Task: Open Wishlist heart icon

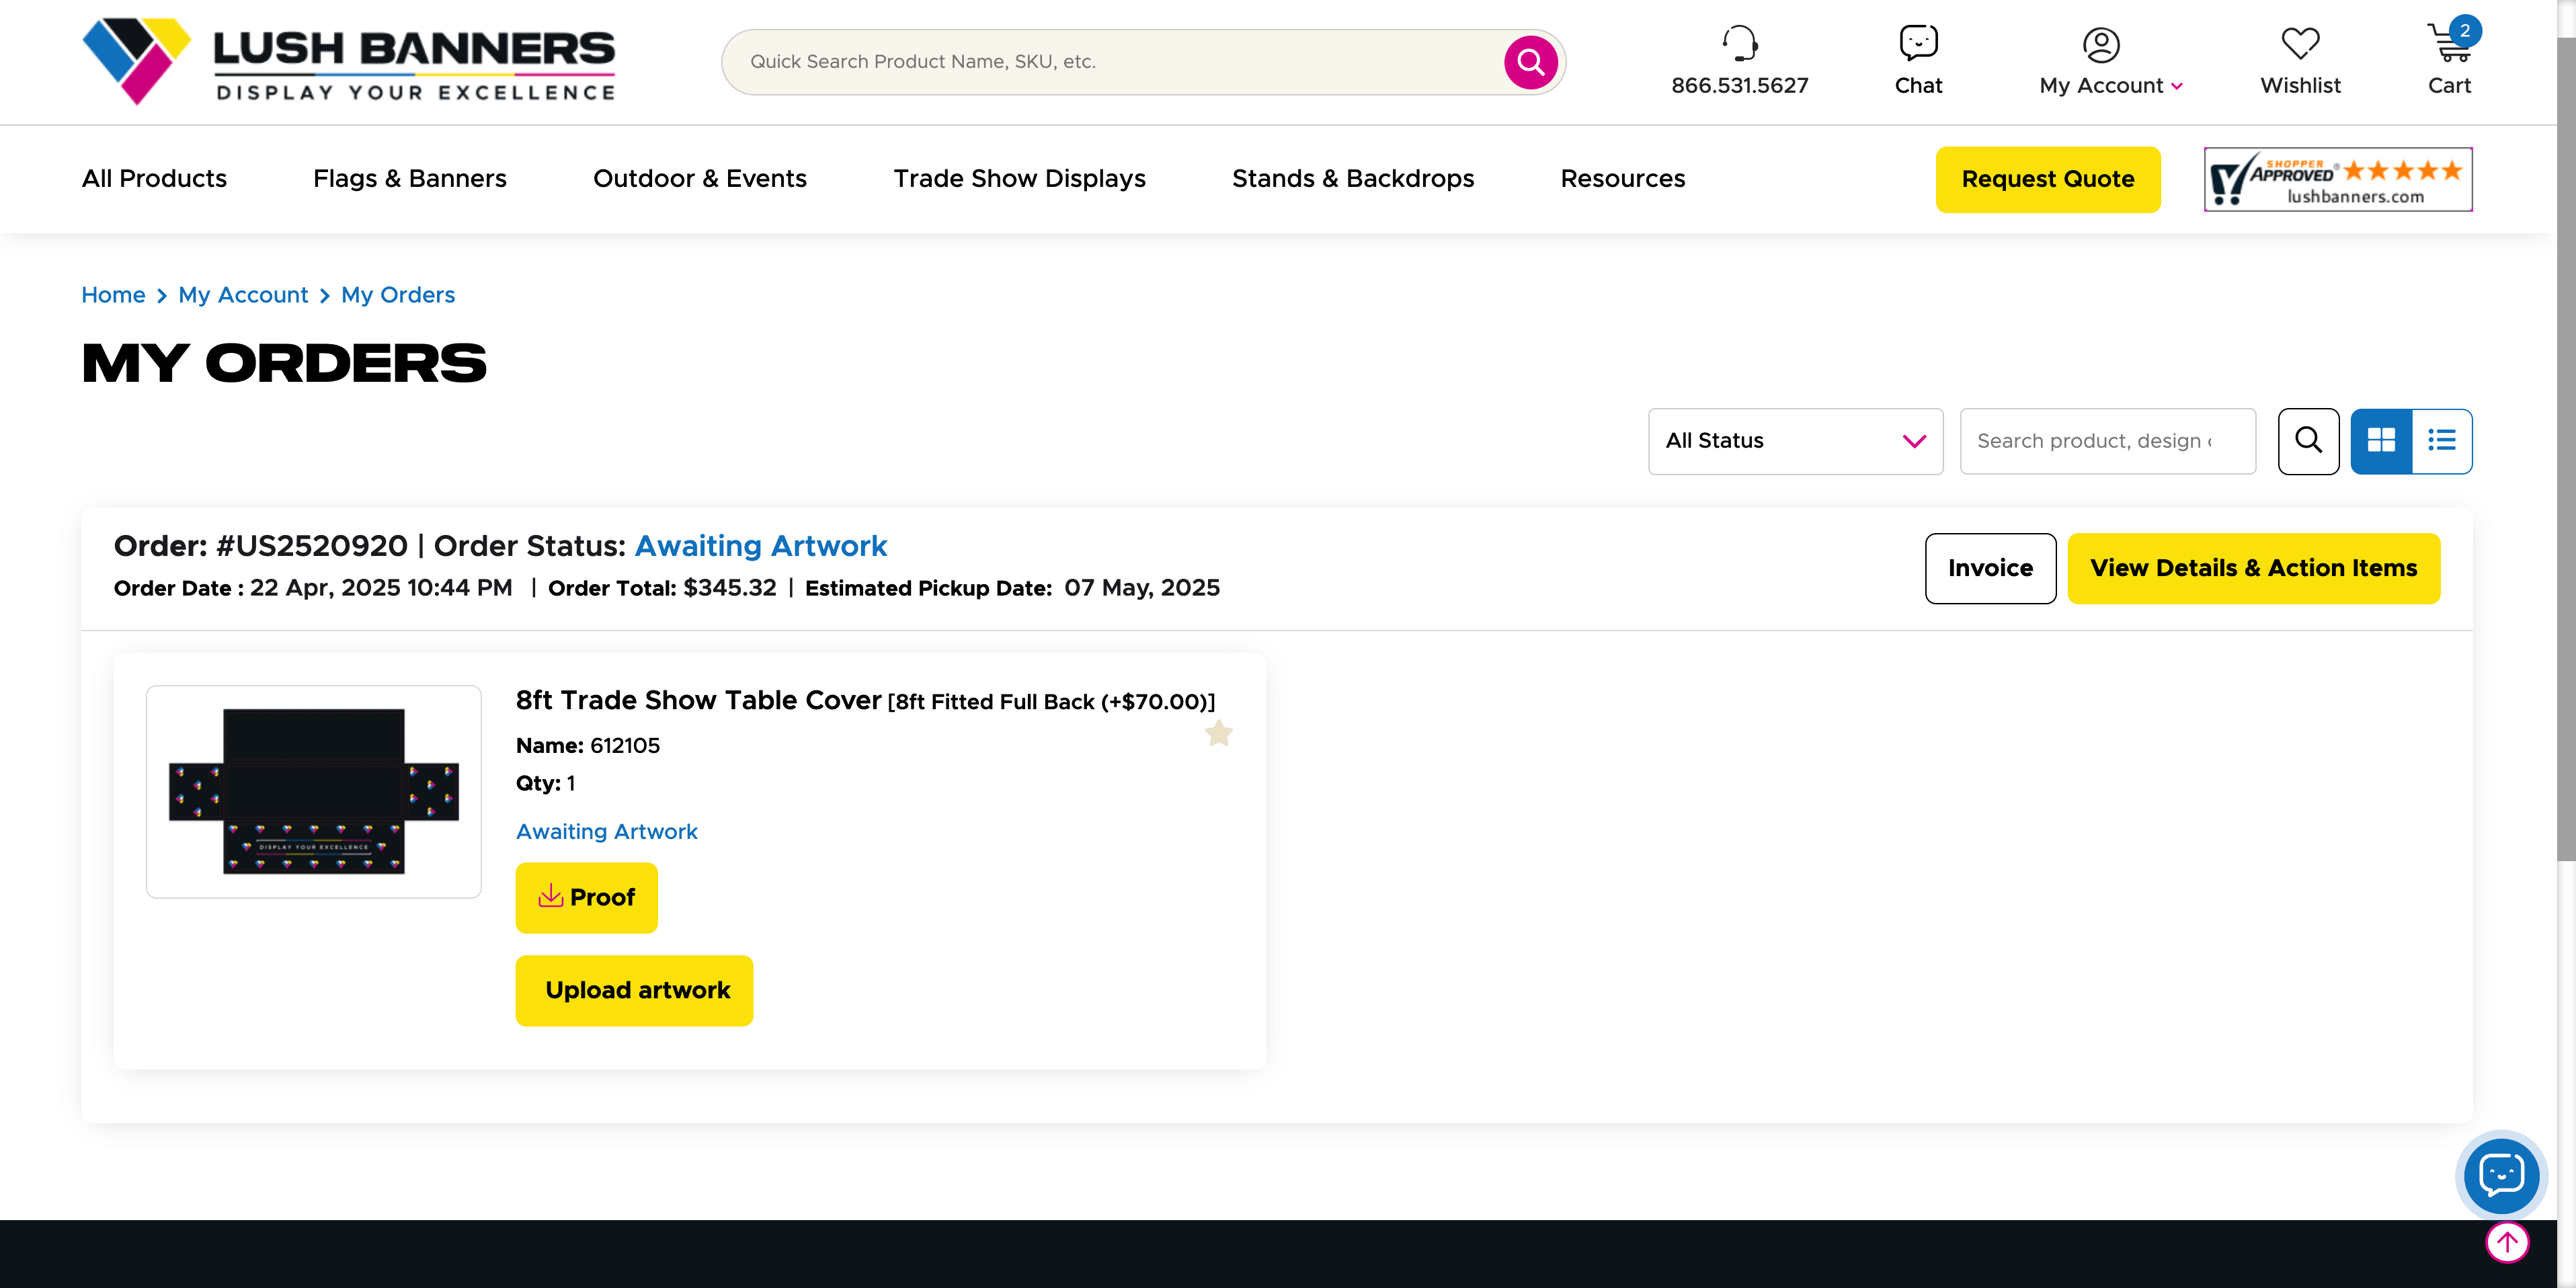Action: tap(2299, 43)
